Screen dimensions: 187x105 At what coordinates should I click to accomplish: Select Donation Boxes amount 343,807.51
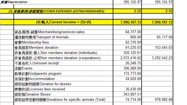click(127, 94)
